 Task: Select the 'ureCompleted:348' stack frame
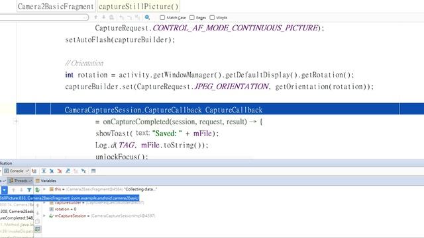point(17,218)
